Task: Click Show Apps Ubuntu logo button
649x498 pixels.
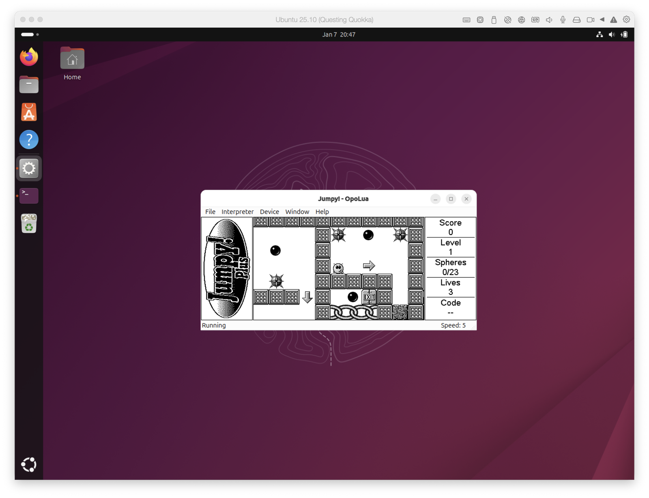Action: pyautogui.click(x=29, y=464)
